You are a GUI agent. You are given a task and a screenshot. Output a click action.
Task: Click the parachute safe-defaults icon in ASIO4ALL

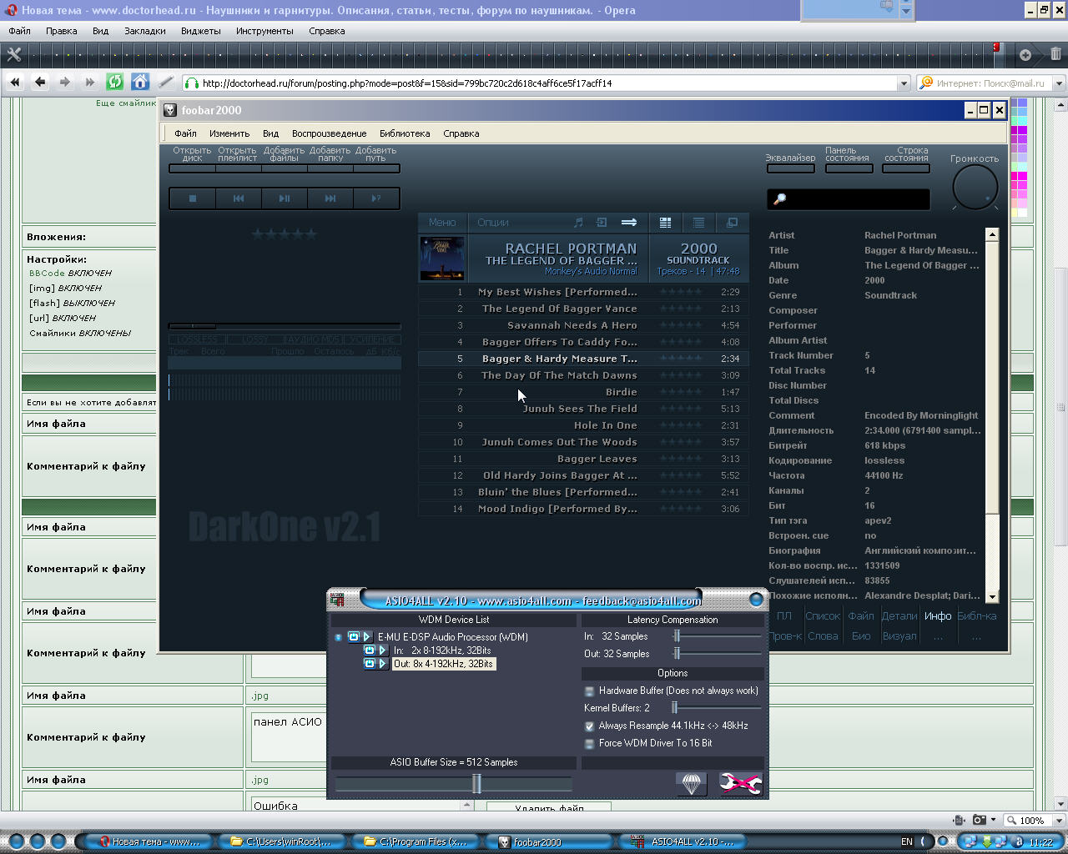(x=692, y=783)
